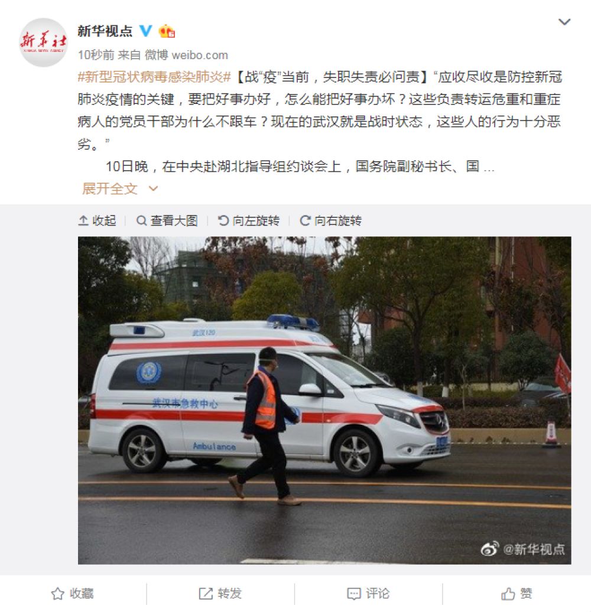
Task: Open the 新华视点 account name link
Action: tap(105, 31)
